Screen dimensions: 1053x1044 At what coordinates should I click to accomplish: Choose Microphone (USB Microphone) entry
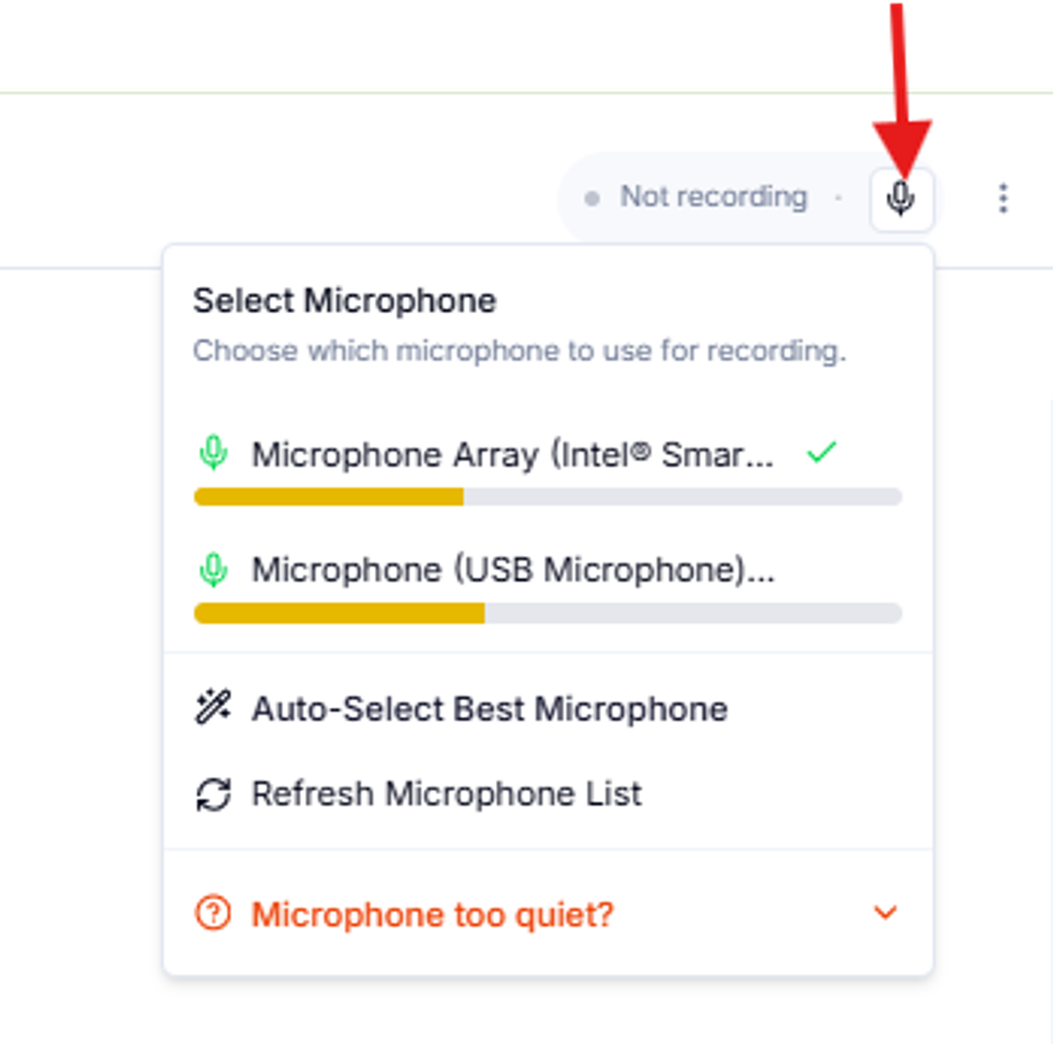pos(512,570)
